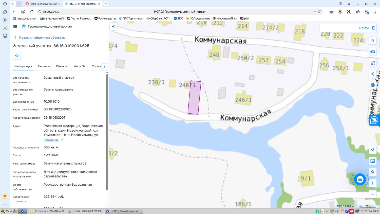
Task: Open the 1С:Предприятие bookmark
Action: (x=198, y=19)
